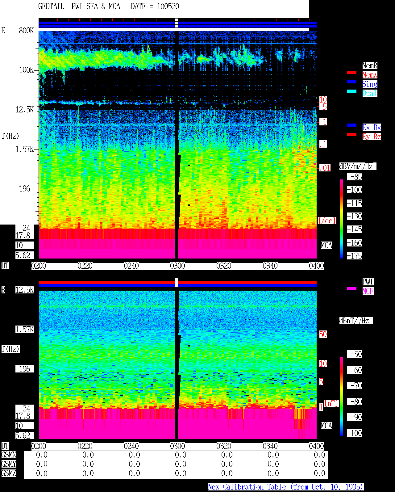Click the PWI legend label
The height and width of the screenshot is (492, 395).
pos(368,282)
